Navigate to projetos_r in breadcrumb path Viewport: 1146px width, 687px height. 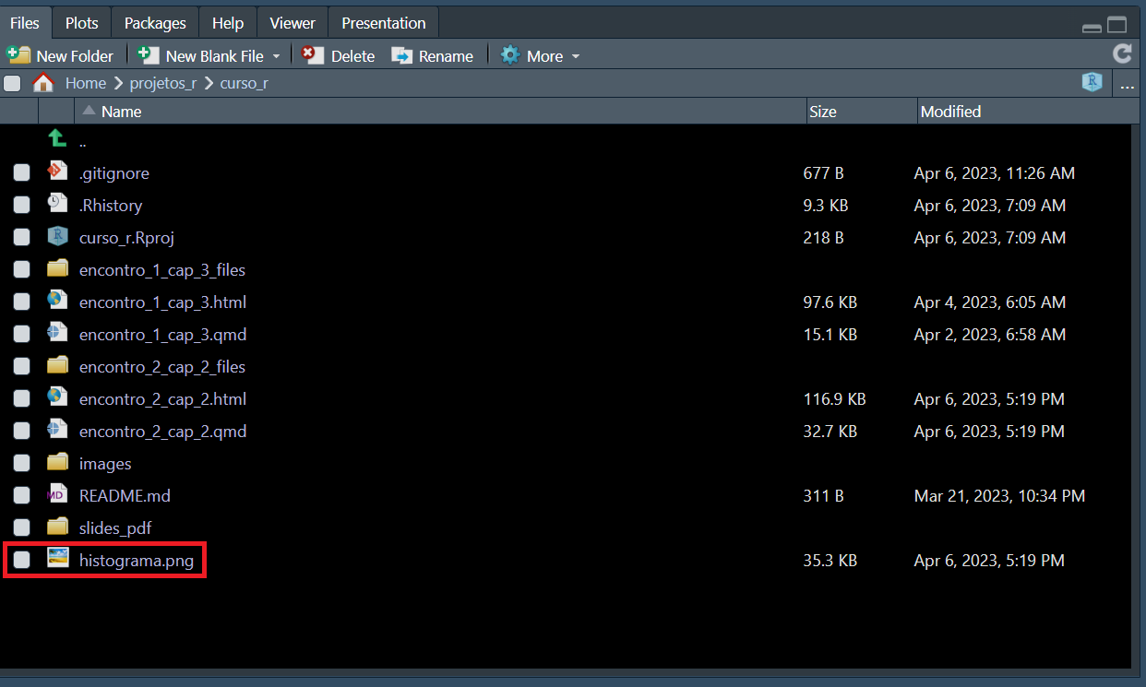[163, 83]
